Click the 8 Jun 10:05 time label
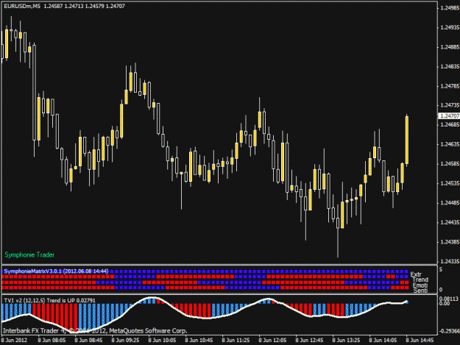 coord(162,341)
